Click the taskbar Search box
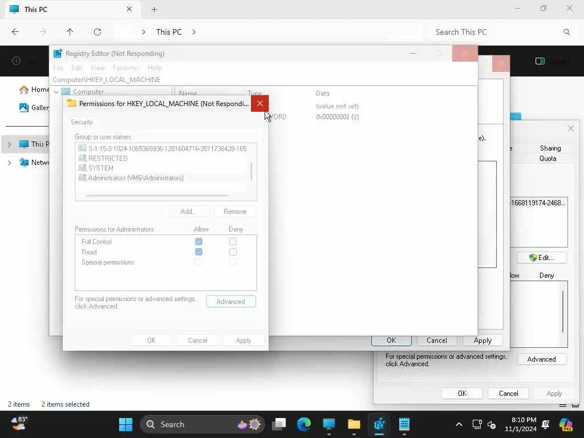Screen dimensions: 584x438 coord(202,424)
